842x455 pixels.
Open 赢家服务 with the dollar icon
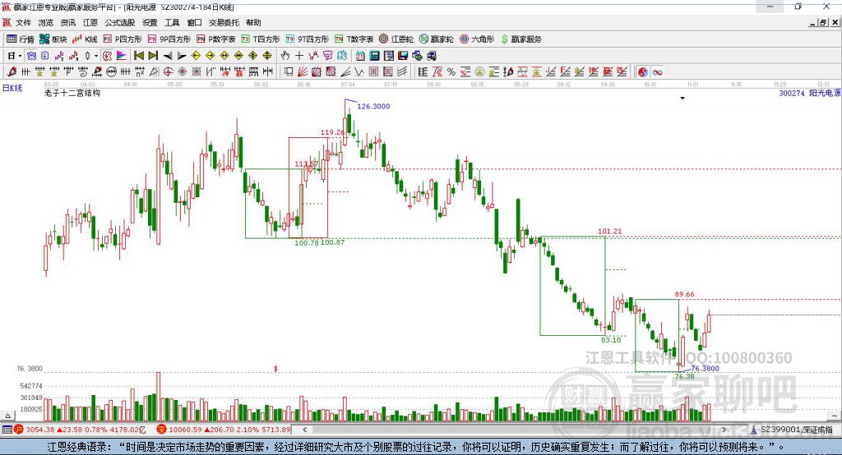(520, 39)
